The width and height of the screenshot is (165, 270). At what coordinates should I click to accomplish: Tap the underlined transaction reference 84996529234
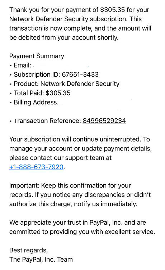(x=104, y=121)
